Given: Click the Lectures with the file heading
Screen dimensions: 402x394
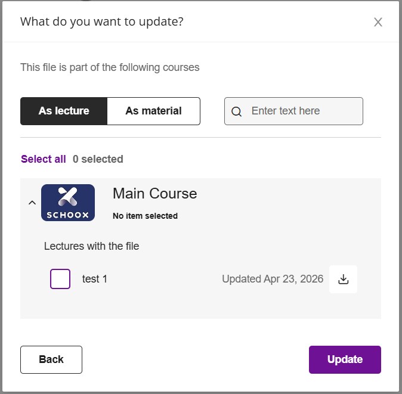Looking at the screenshot, I should pos(91,246).
